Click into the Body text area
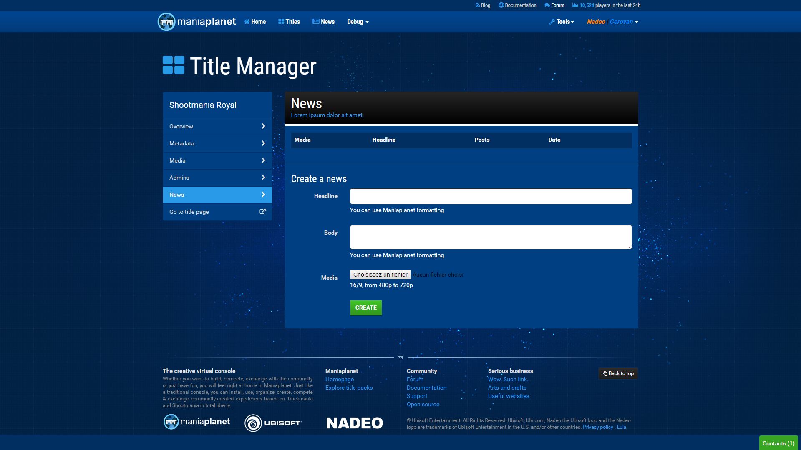801x450 pixels. (491, 237)
